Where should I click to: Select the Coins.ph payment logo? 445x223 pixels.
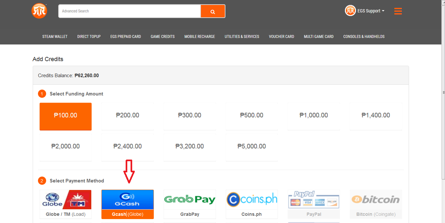click(252, 200)
